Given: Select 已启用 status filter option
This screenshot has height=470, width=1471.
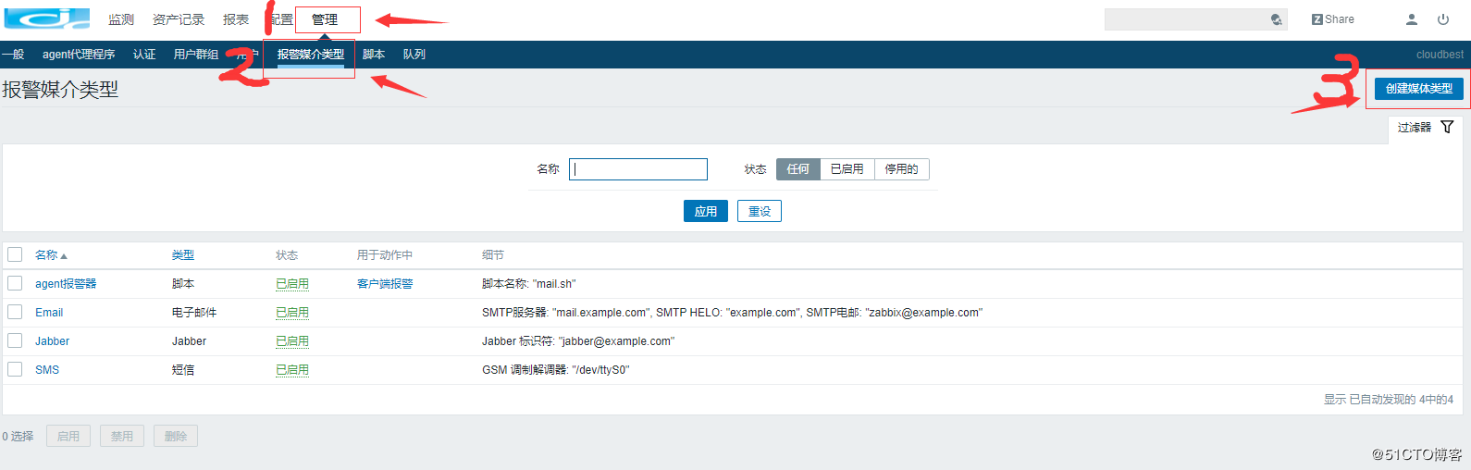Looking at the screenshot, I should click(847, 169).
